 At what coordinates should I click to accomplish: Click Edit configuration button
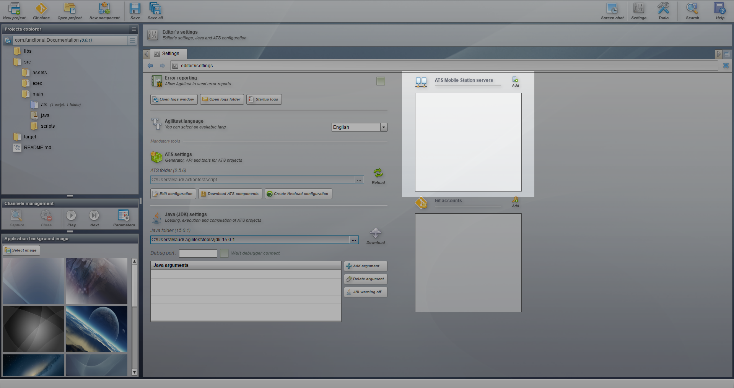173,194
